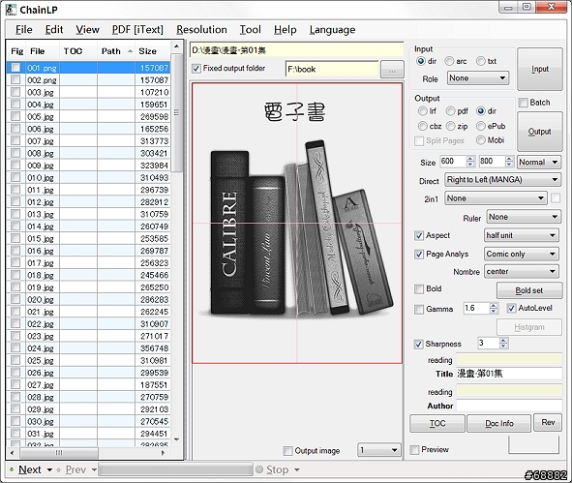
Task: Click the ChainLP app icon in title bar
Action: coord(11,10)
